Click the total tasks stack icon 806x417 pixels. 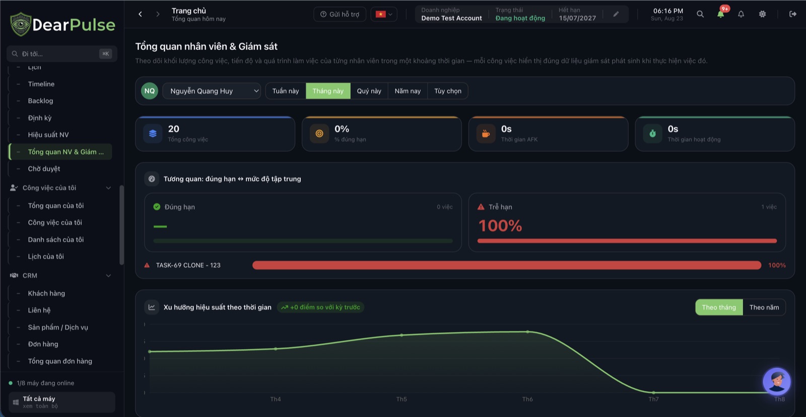point(153,134)
